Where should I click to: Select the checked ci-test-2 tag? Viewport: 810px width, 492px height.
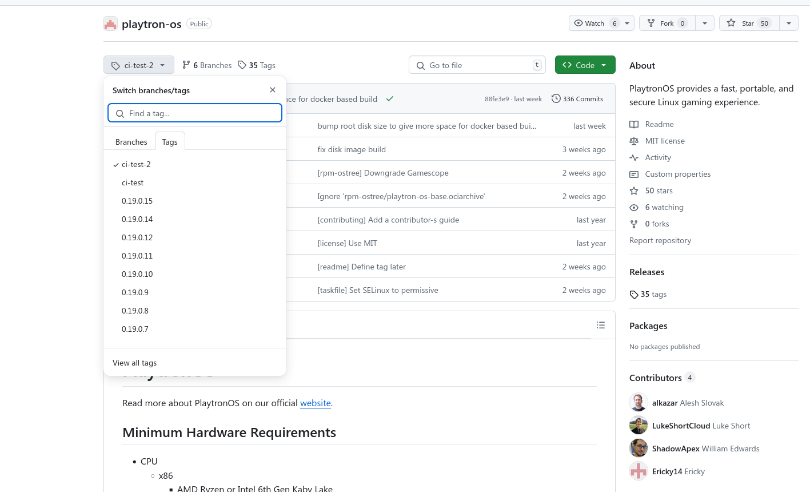click(x=195, y=164)
